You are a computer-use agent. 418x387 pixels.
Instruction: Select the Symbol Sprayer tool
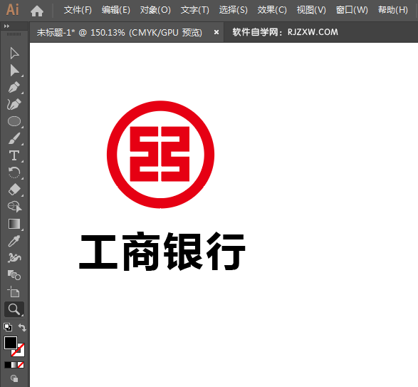(14, 258)
